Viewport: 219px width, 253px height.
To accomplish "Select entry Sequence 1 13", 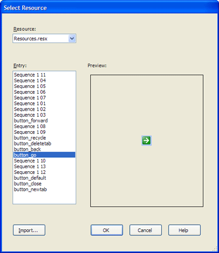I will (x=44, y=167).
